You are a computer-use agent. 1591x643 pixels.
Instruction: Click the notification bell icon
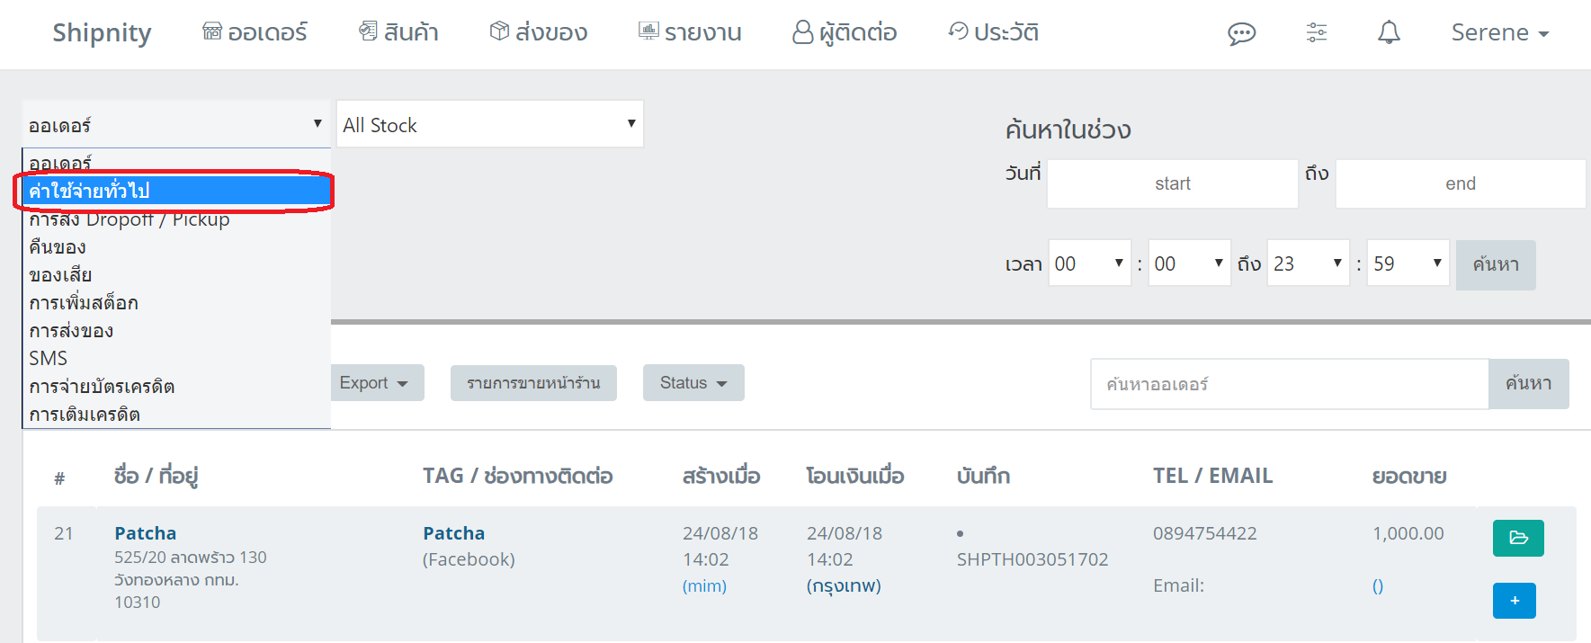[x=1389, y=33]
